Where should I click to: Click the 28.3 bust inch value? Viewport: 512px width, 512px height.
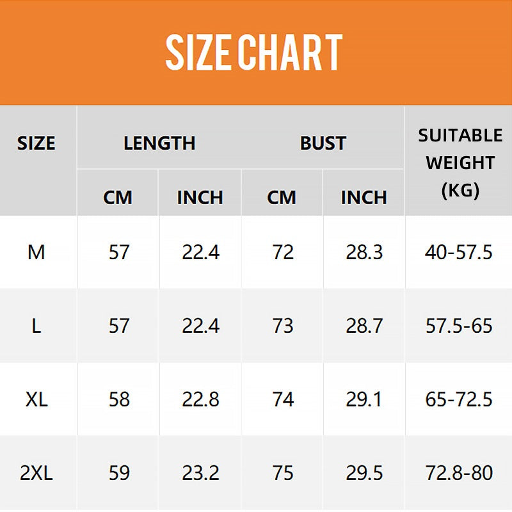click(x=364, y=252)
